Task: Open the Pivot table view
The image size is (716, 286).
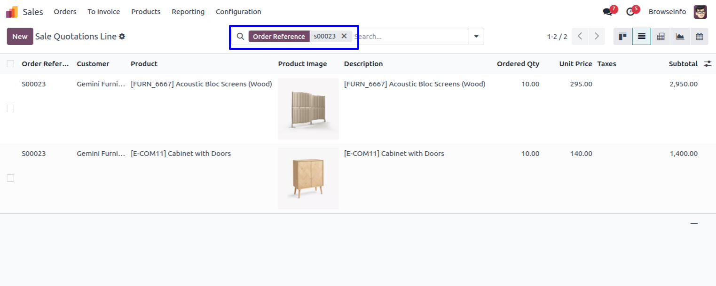Action: (661, 37)
